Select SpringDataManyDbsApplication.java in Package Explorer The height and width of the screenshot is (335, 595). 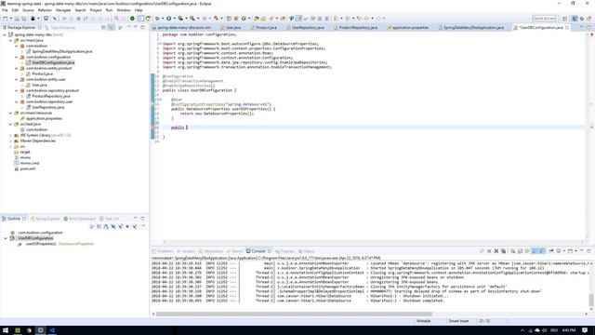pyautogui.click(x=62, y=51)
